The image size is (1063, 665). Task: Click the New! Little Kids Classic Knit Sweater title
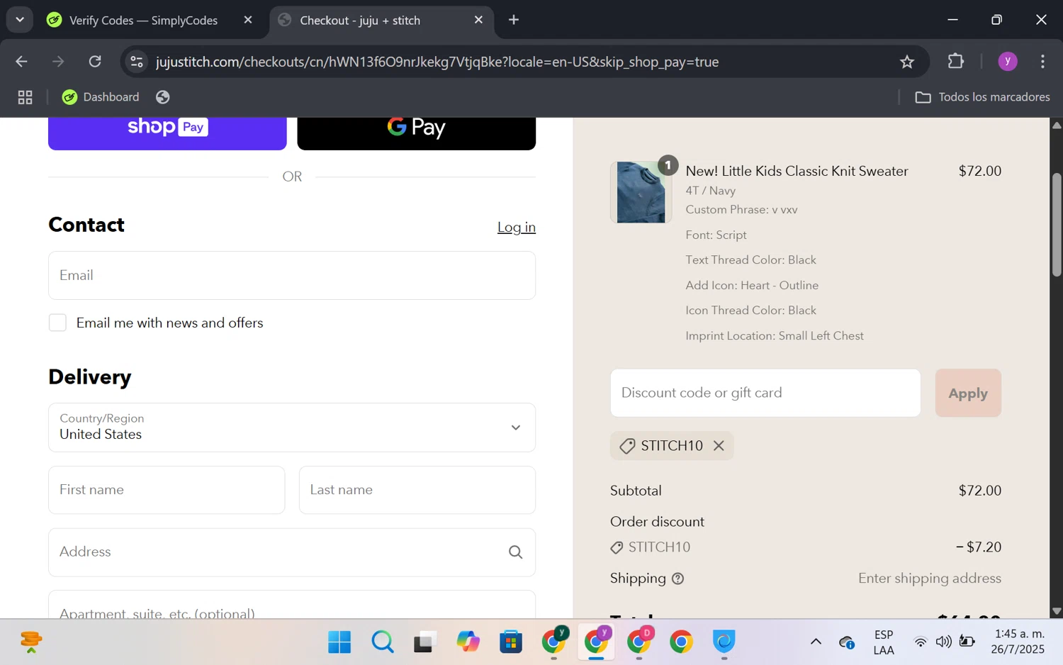[797, 171]
